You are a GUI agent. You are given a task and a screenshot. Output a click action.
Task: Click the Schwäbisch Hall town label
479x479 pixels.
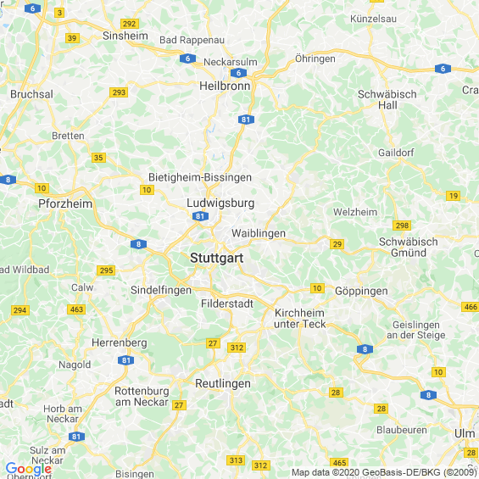387,100
